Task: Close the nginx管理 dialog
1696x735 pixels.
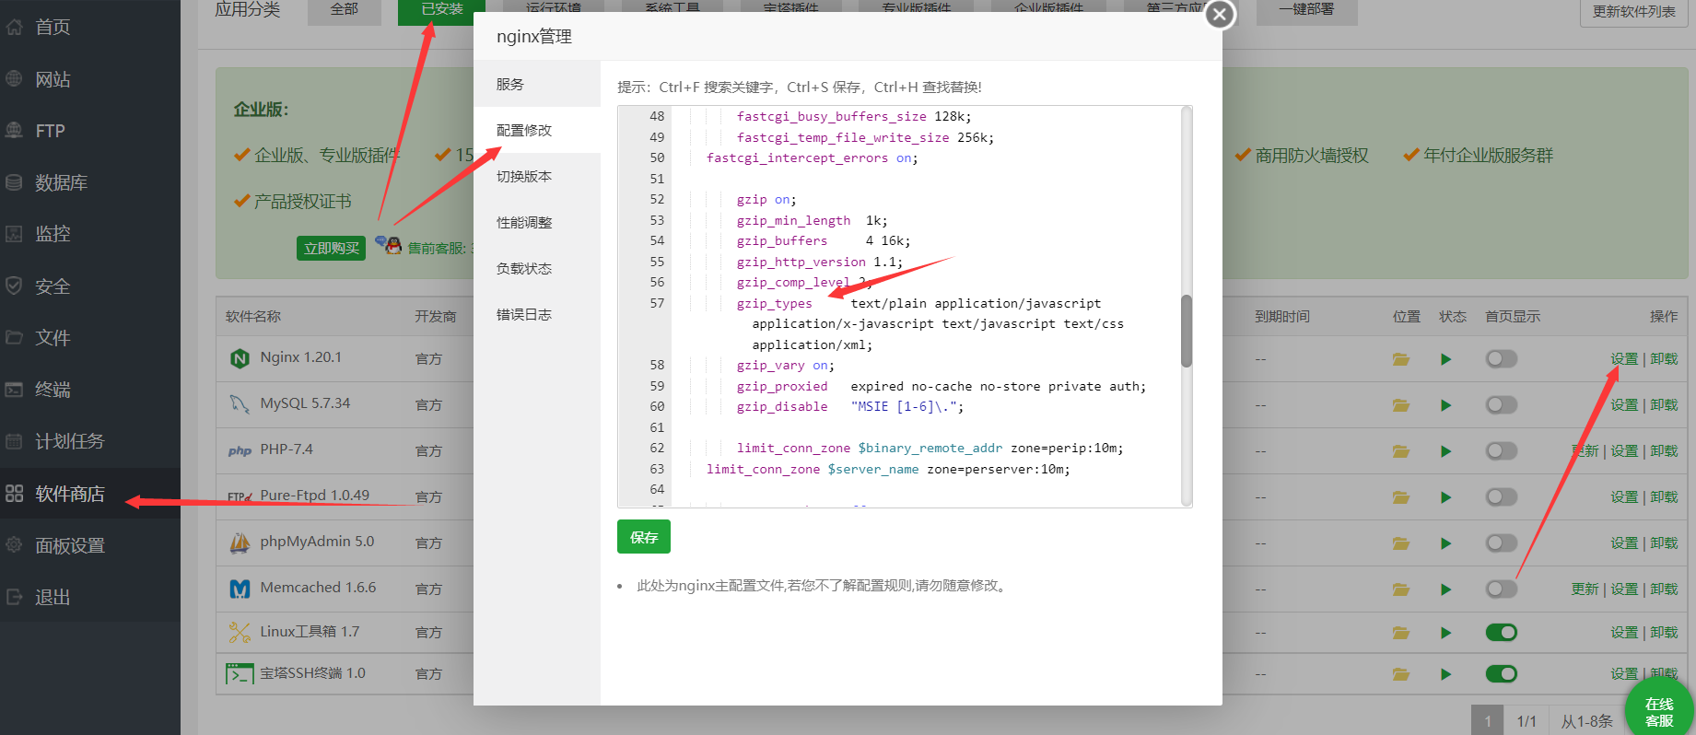Action: pos(1220,14)
